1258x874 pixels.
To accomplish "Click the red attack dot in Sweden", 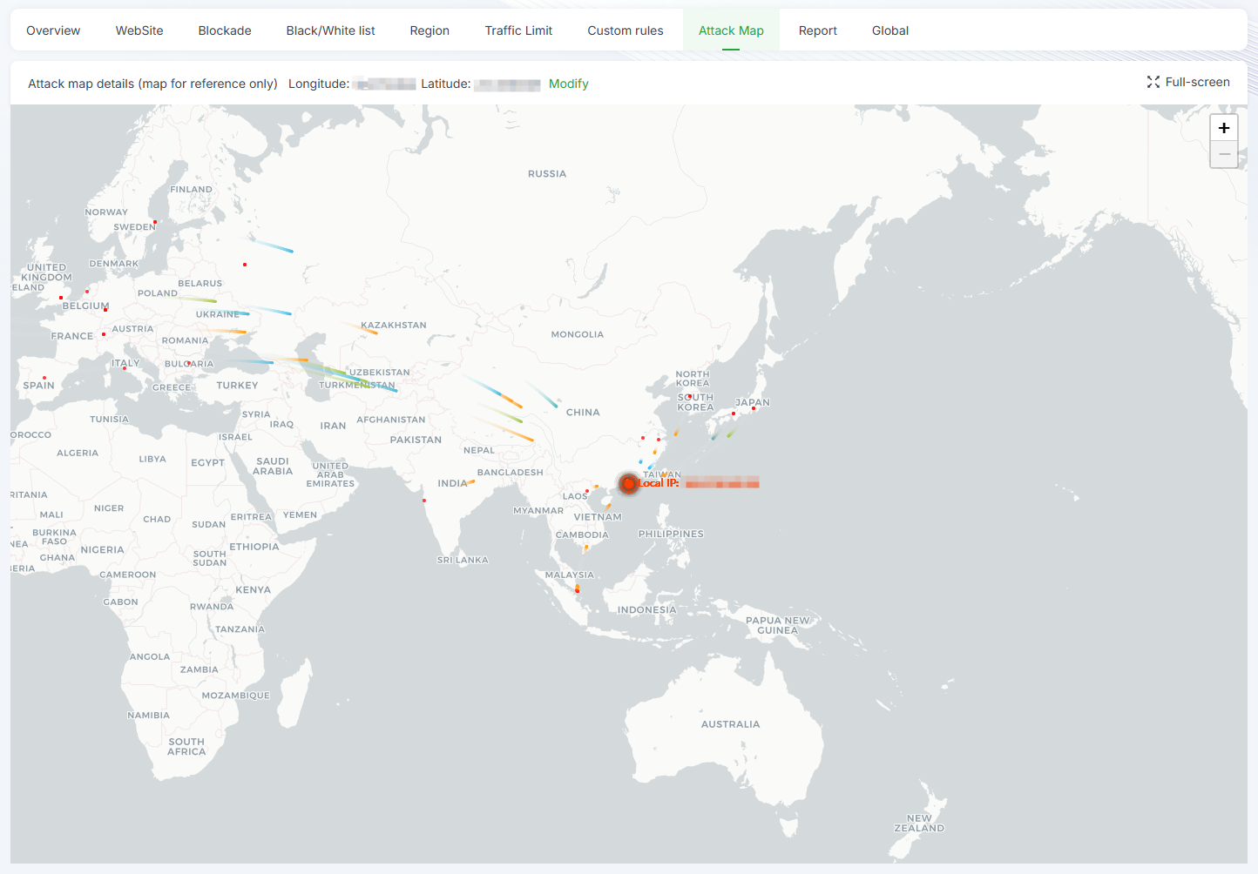I will click(x=155, y=222).
